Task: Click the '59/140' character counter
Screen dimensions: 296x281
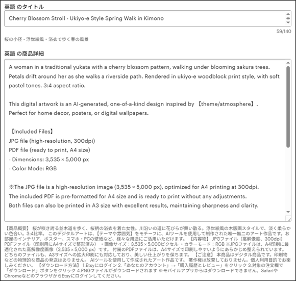Action: pyautogui.click(x=284, y=32)
